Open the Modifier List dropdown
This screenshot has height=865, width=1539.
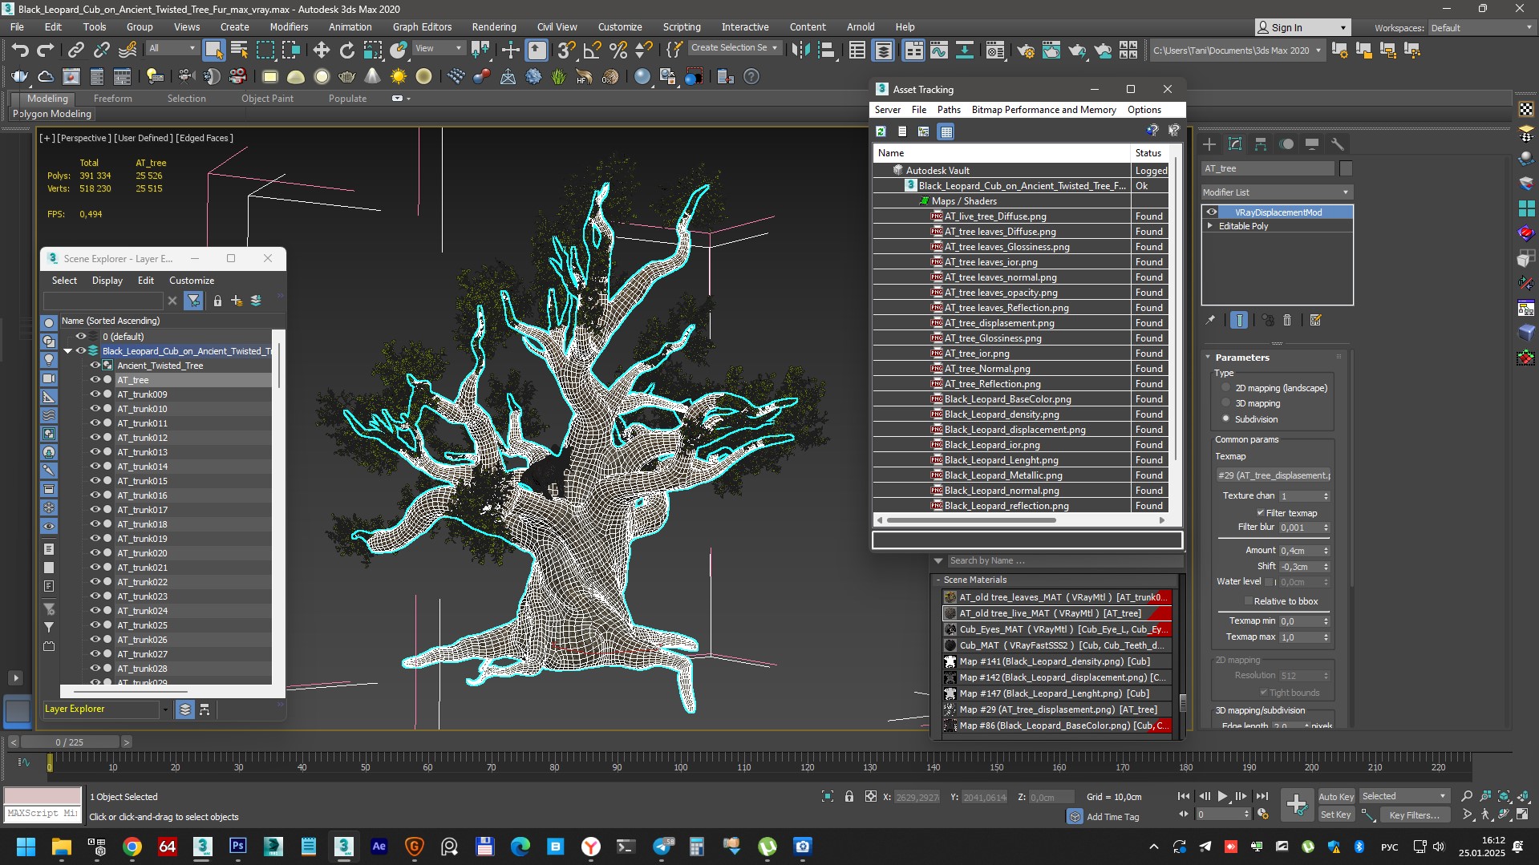[x=1277, y=192]
